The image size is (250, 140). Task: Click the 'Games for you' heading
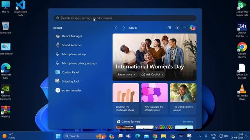[x=130, y=122]
